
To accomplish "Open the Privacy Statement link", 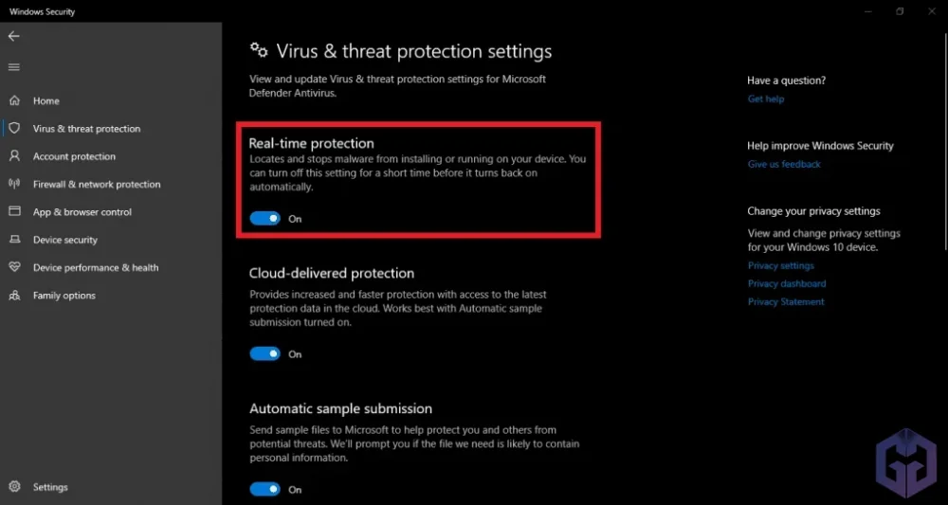I will [786, 301].
